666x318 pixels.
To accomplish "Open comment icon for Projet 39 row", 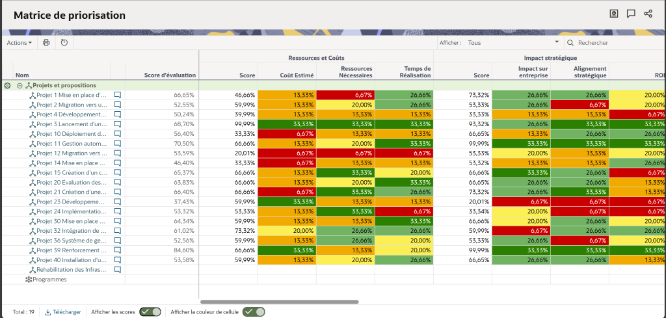I will (118, 250).
